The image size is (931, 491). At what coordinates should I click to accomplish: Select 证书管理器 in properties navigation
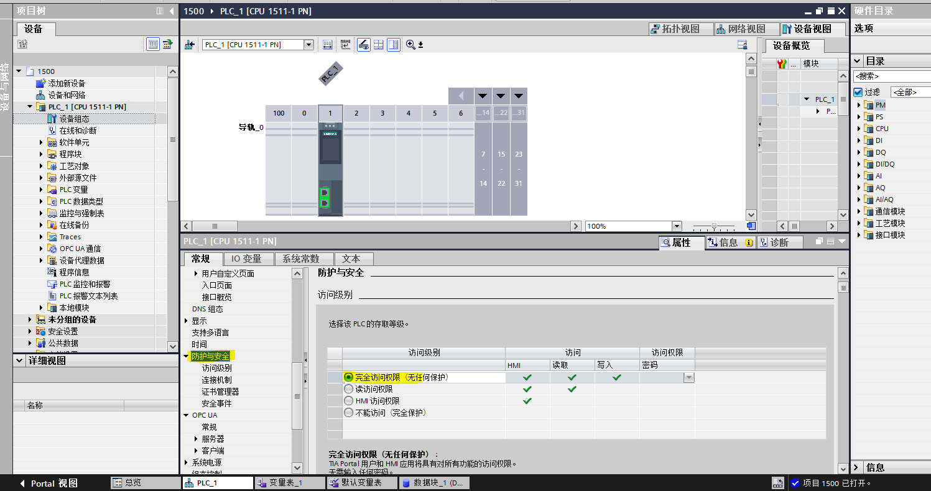coord(220,392)
